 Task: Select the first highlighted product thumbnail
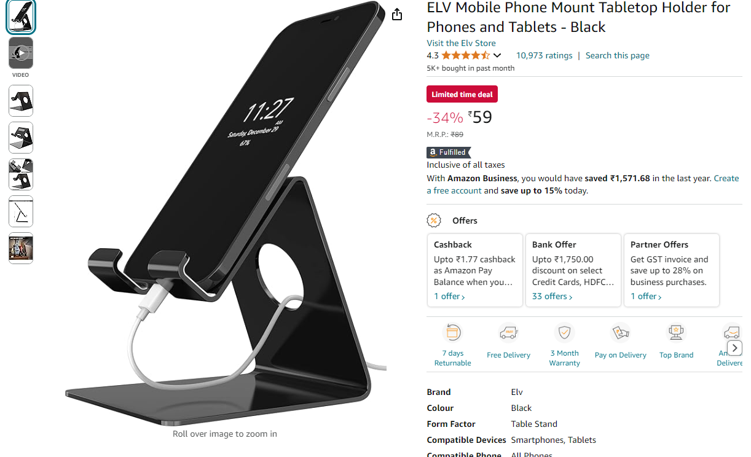(21, 17)
